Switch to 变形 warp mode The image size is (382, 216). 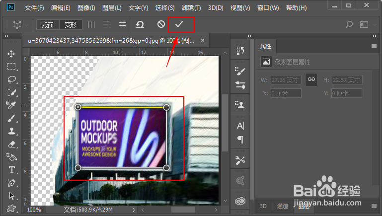pyautogui.click(x=71, y=25)
